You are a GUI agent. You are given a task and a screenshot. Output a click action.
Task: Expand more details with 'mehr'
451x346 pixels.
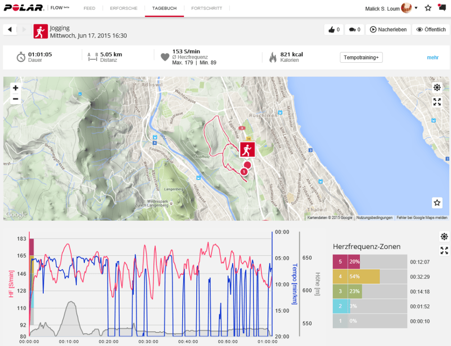pyautogui.click(x=433, y=57)
